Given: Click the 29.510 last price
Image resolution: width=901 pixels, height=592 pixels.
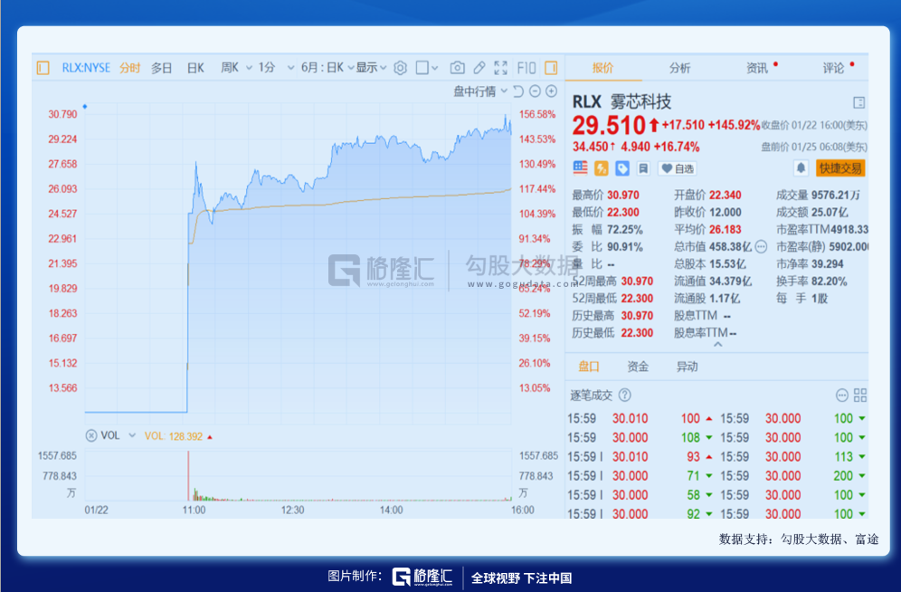Looking at the screenshot, I should point(609,125).
